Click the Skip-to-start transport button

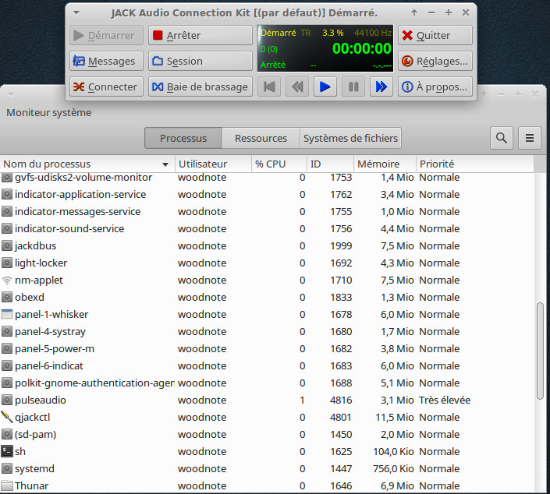click(x=268, y=86)
